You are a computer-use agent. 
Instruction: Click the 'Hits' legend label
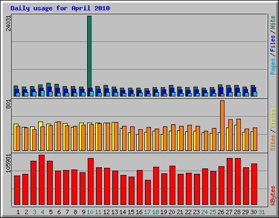(273, 22)
